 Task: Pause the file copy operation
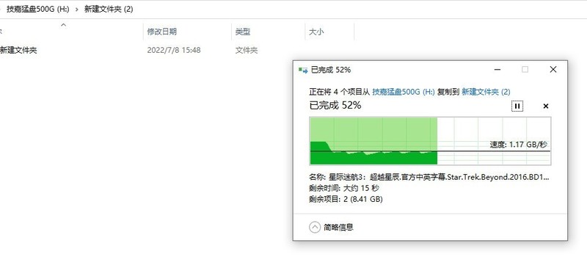517,106
